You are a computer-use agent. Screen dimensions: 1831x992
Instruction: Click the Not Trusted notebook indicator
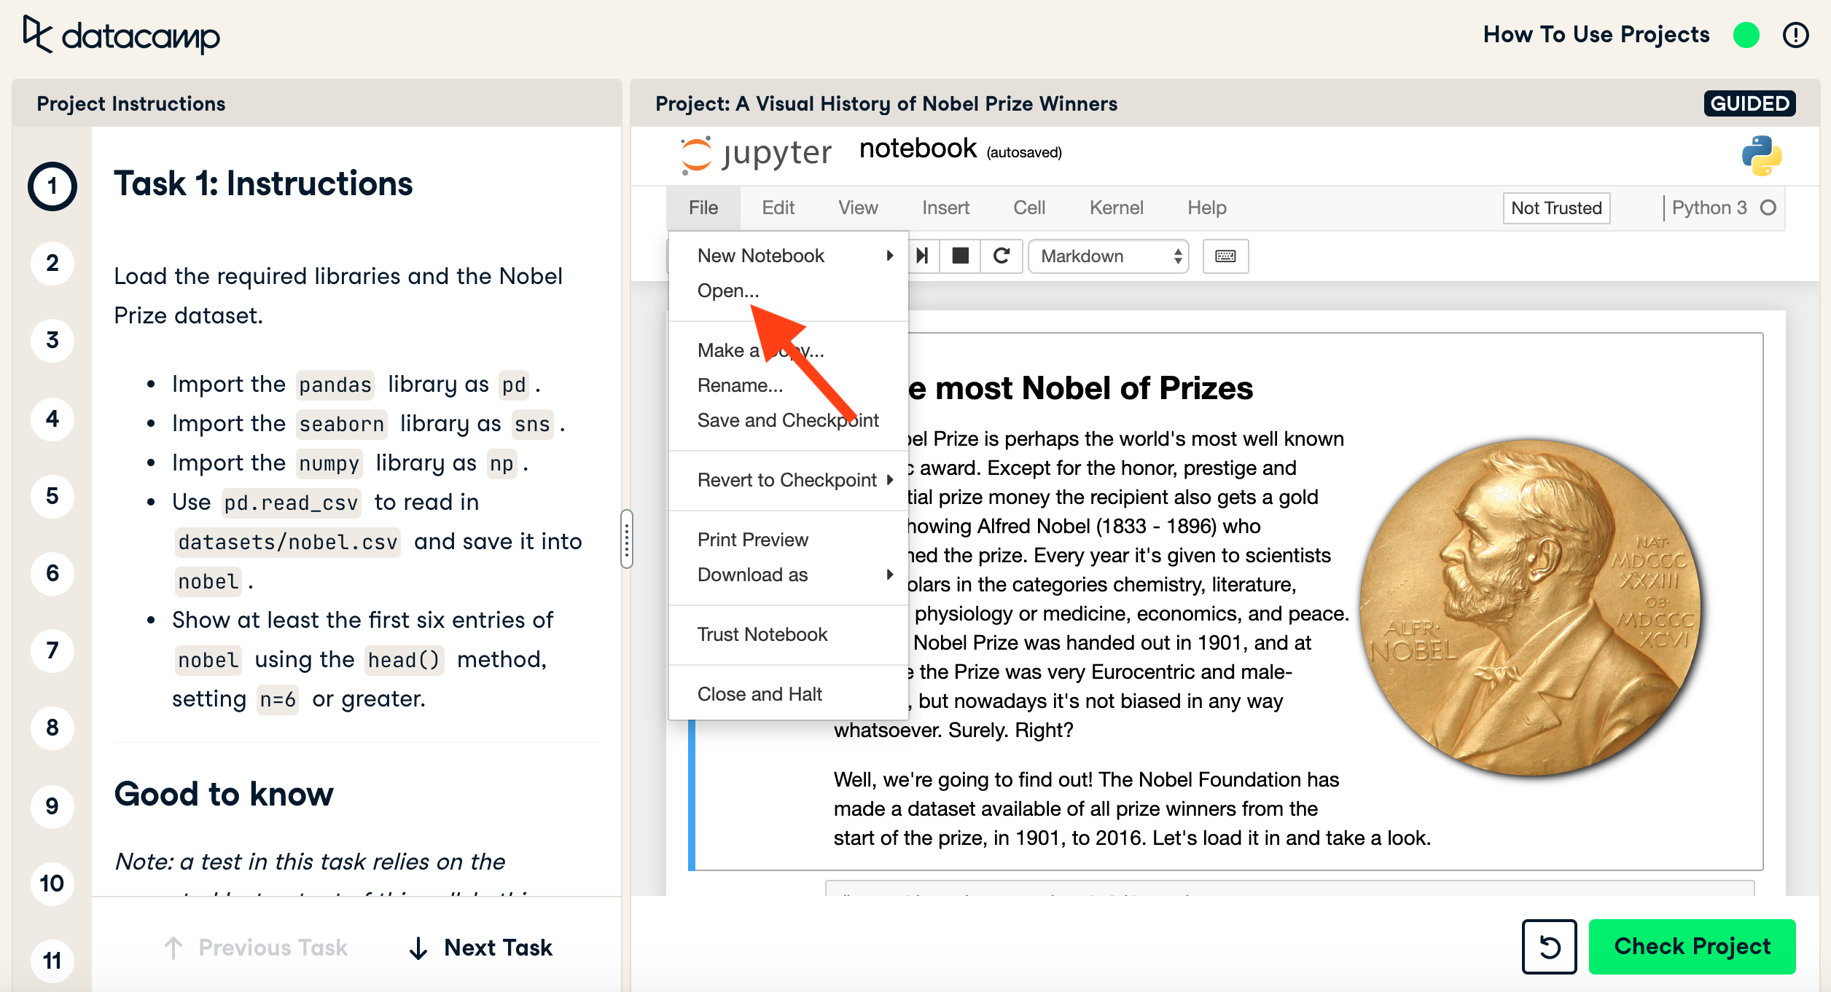[1556, 208]
